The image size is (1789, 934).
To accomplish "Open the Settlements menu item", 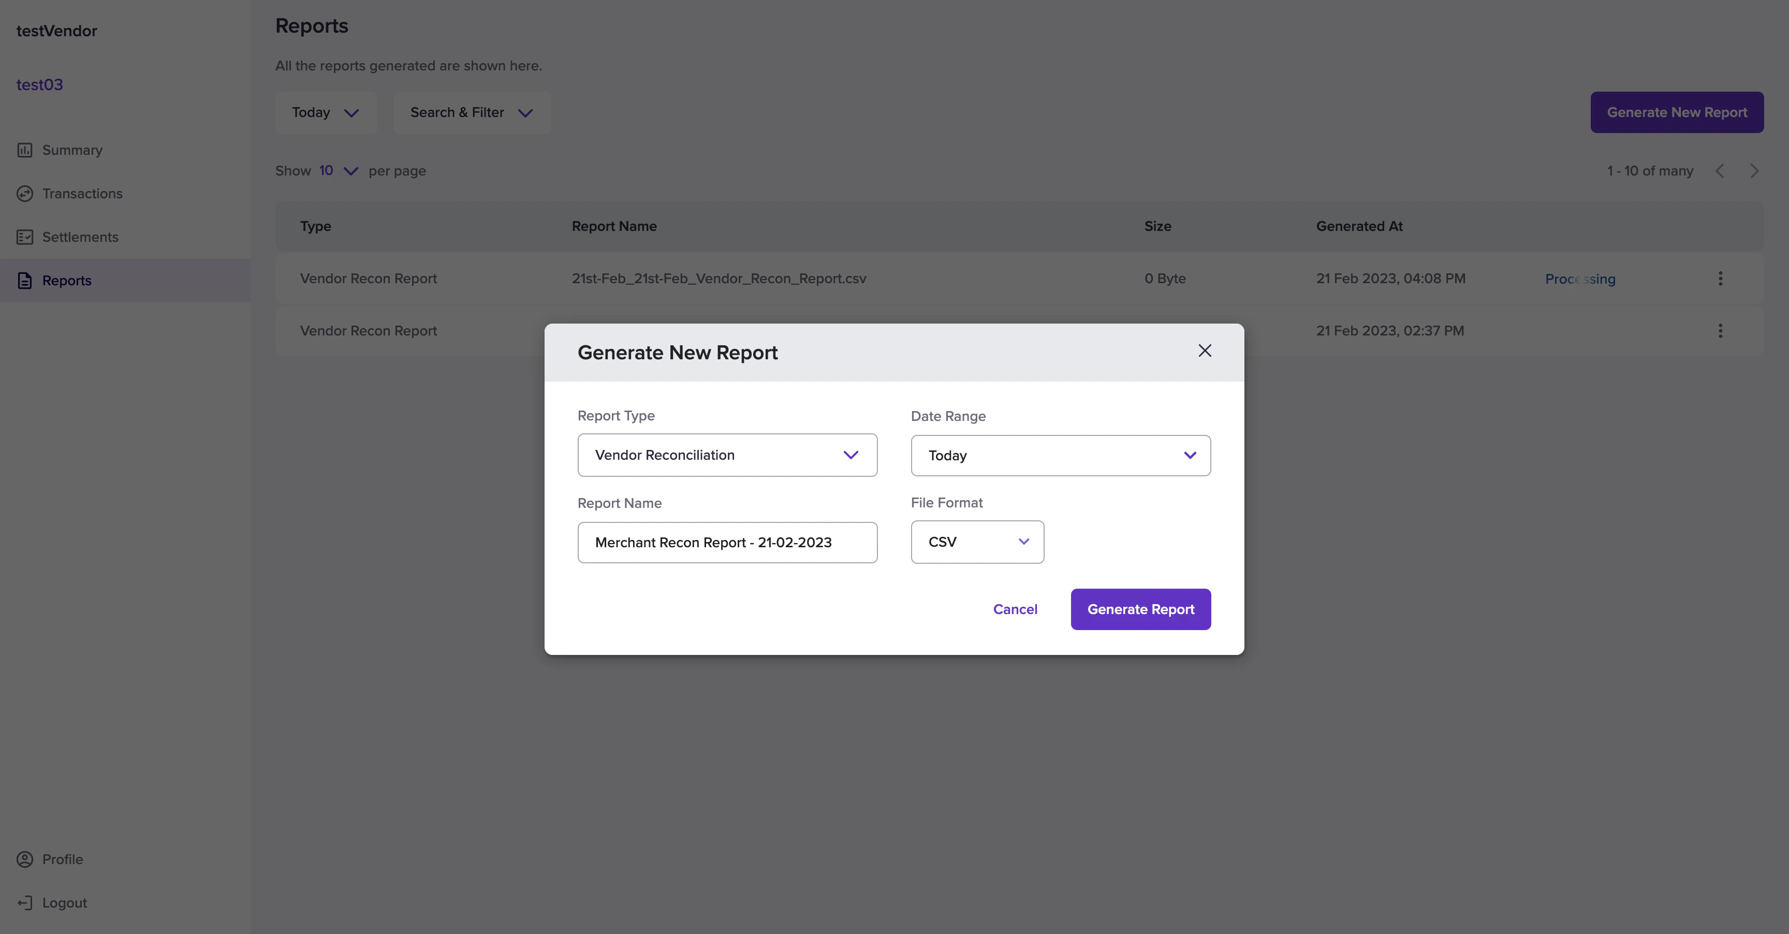I will click(80, 238).
